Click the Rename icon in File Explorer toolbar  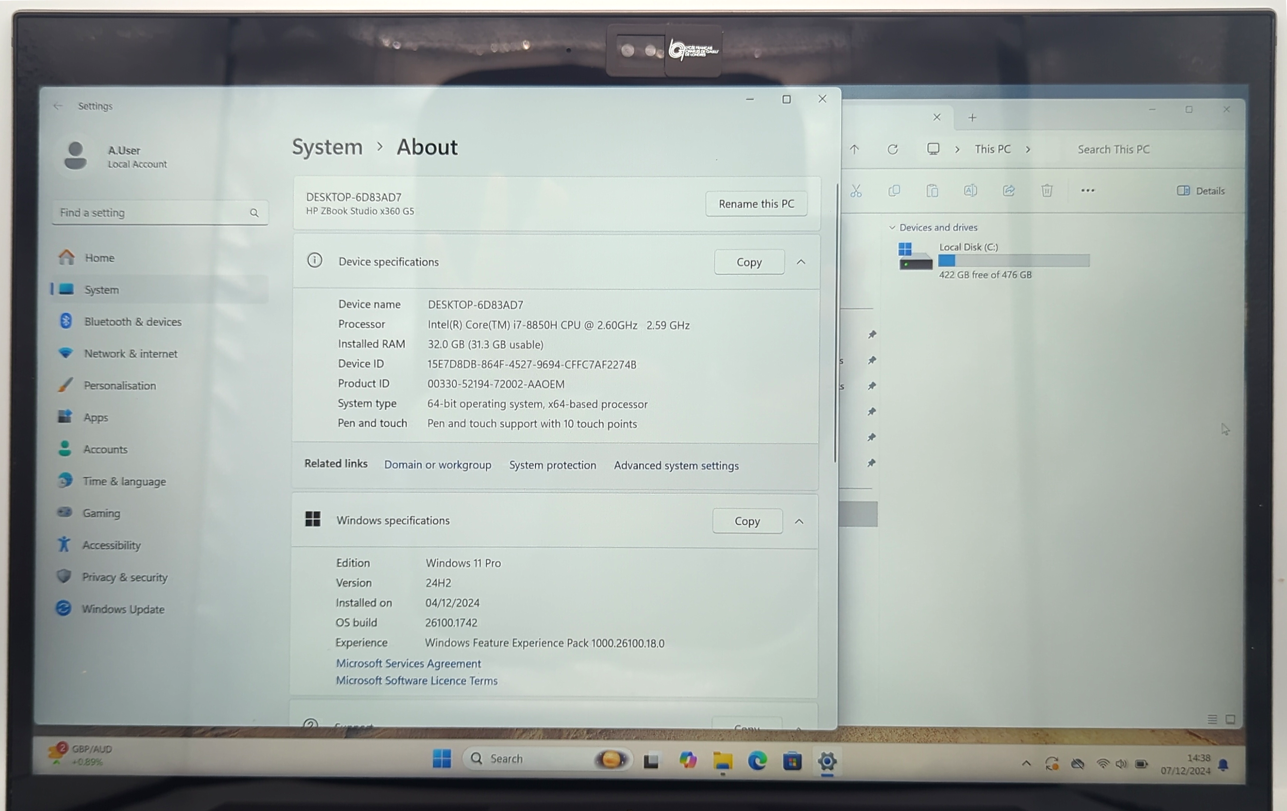pos(971,190)
